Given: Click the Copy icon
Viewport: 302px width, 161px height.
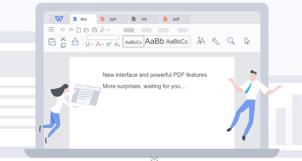Looking at the screenshot, I should point(63,45).
